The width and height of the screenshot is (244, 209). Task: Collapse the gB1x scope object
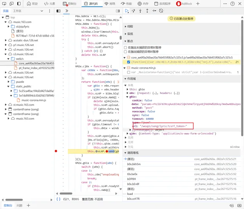(127, 97)
